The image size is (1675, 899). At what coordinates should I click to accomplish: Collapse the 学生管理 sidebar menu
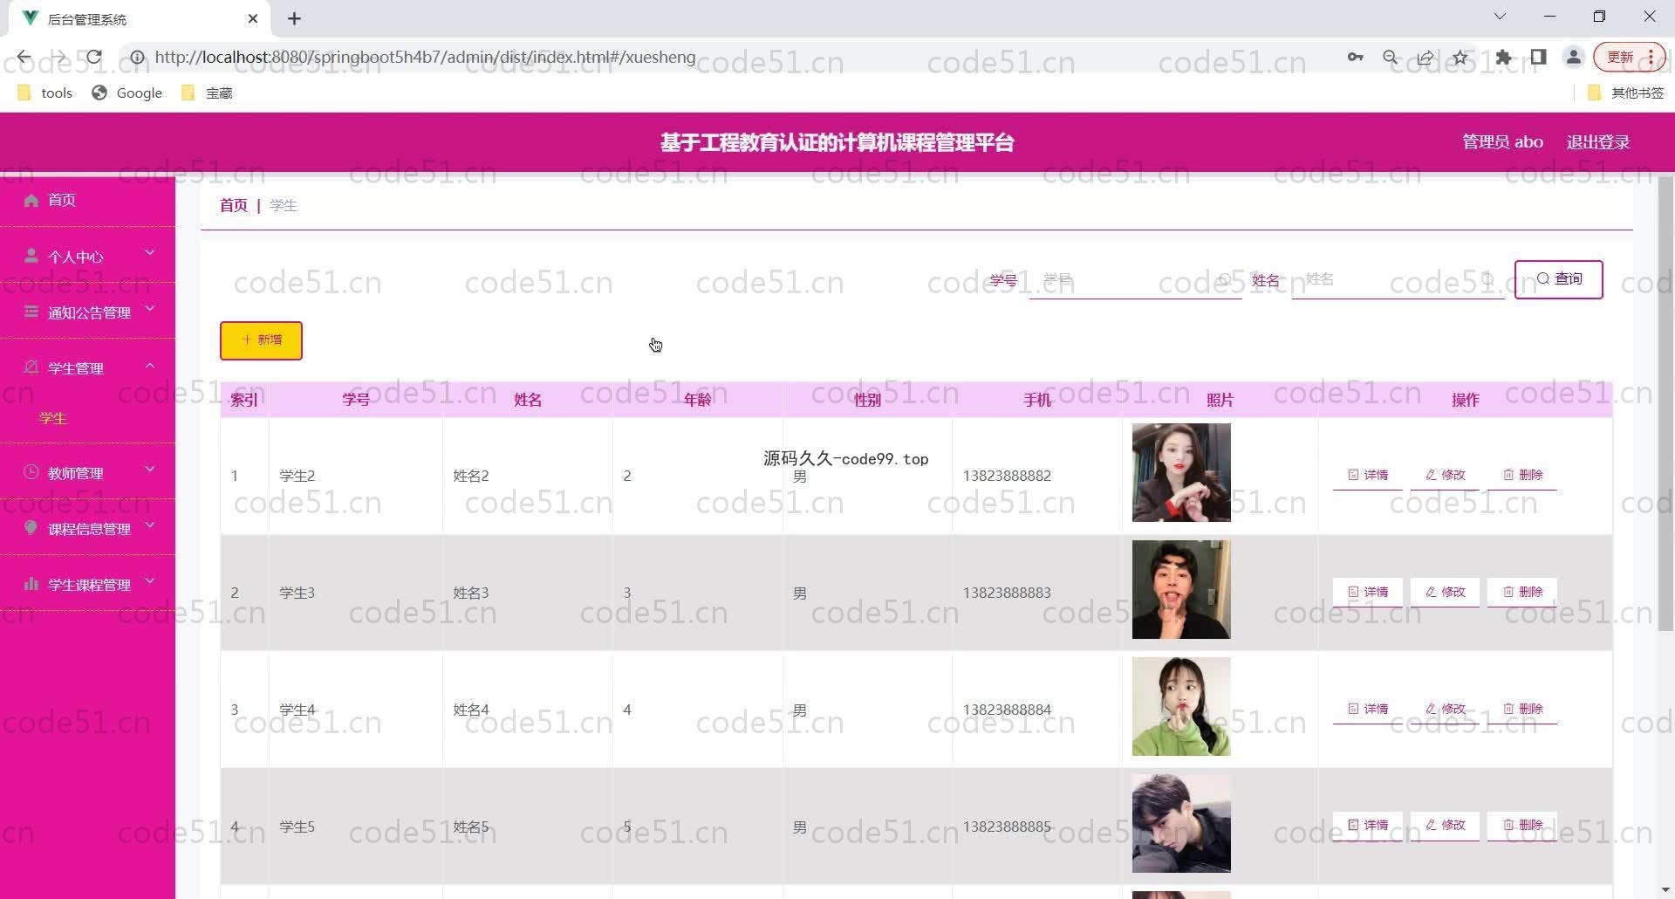pyautogui.click(x=87, y=367)
